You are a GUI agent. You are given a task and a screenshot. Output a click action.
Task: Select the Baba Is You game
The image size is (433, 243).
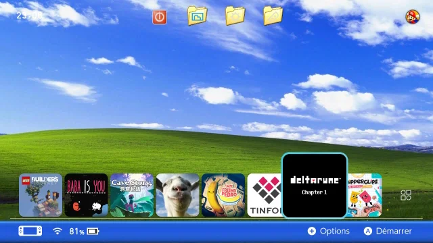[86, 195]
